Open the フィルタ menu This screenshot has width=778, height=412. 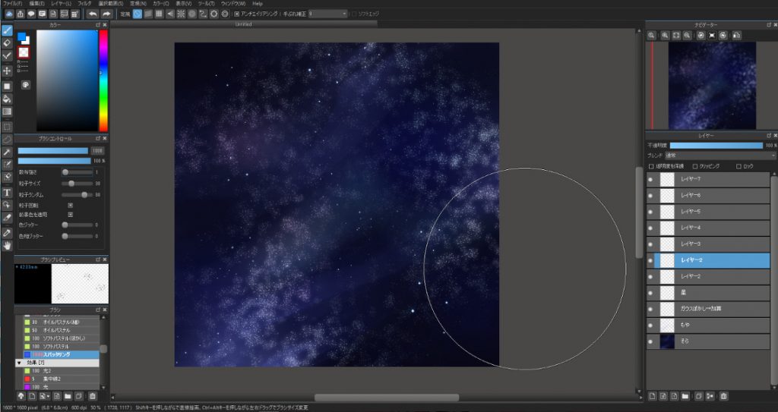tap(84, 4)
